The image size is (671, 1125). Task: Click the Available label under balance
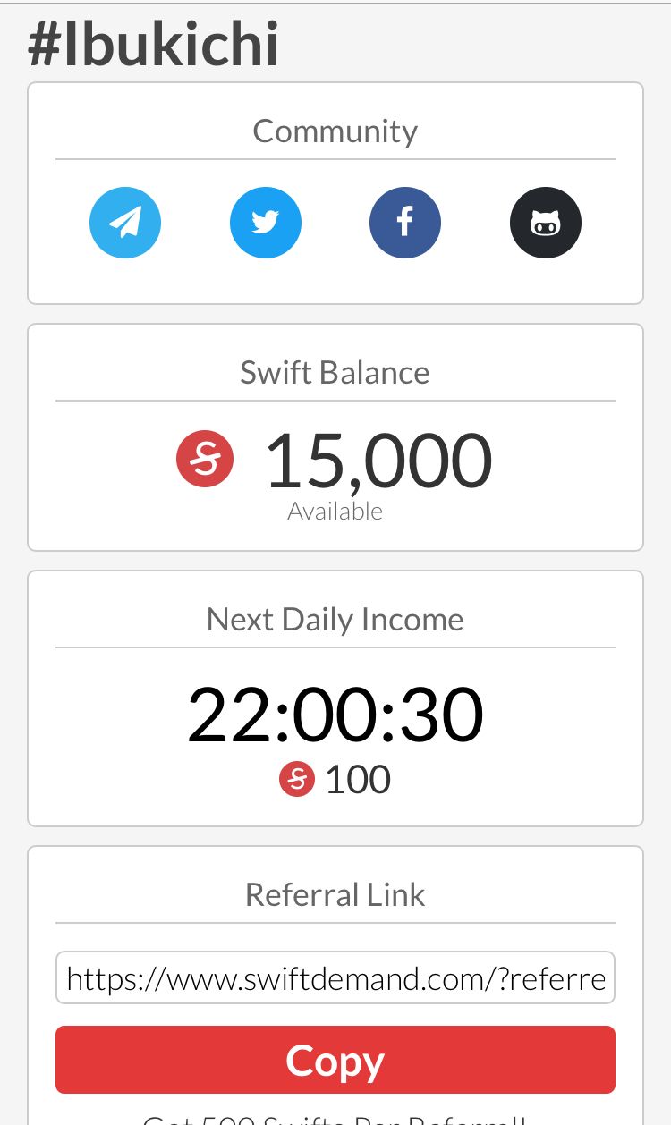pyautogui.click(x=335, y=512)
